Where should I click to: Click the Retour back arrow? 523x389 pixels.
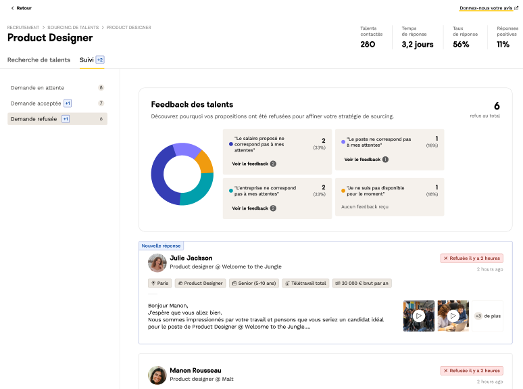tap(12, 8)
